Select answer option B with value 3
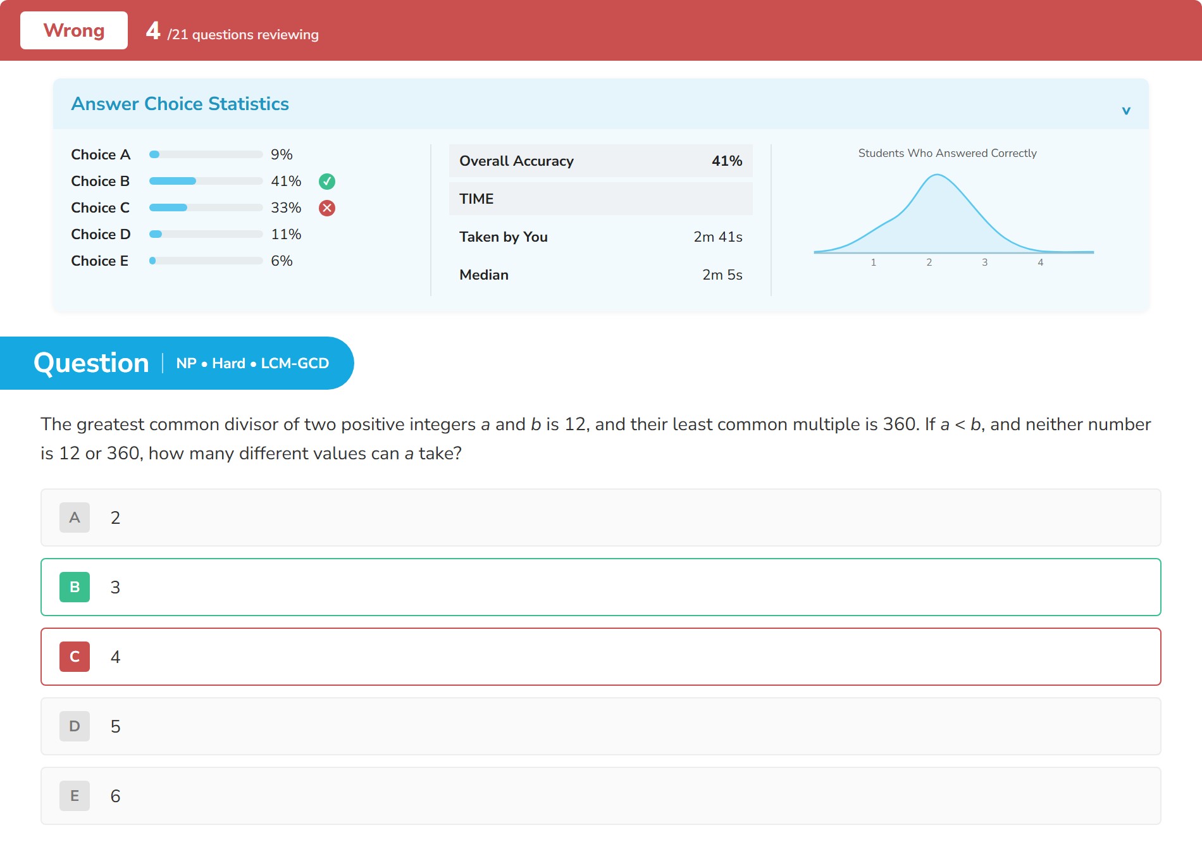The width and height of the screenshot is (1202, 849). [x=601, y=587]
